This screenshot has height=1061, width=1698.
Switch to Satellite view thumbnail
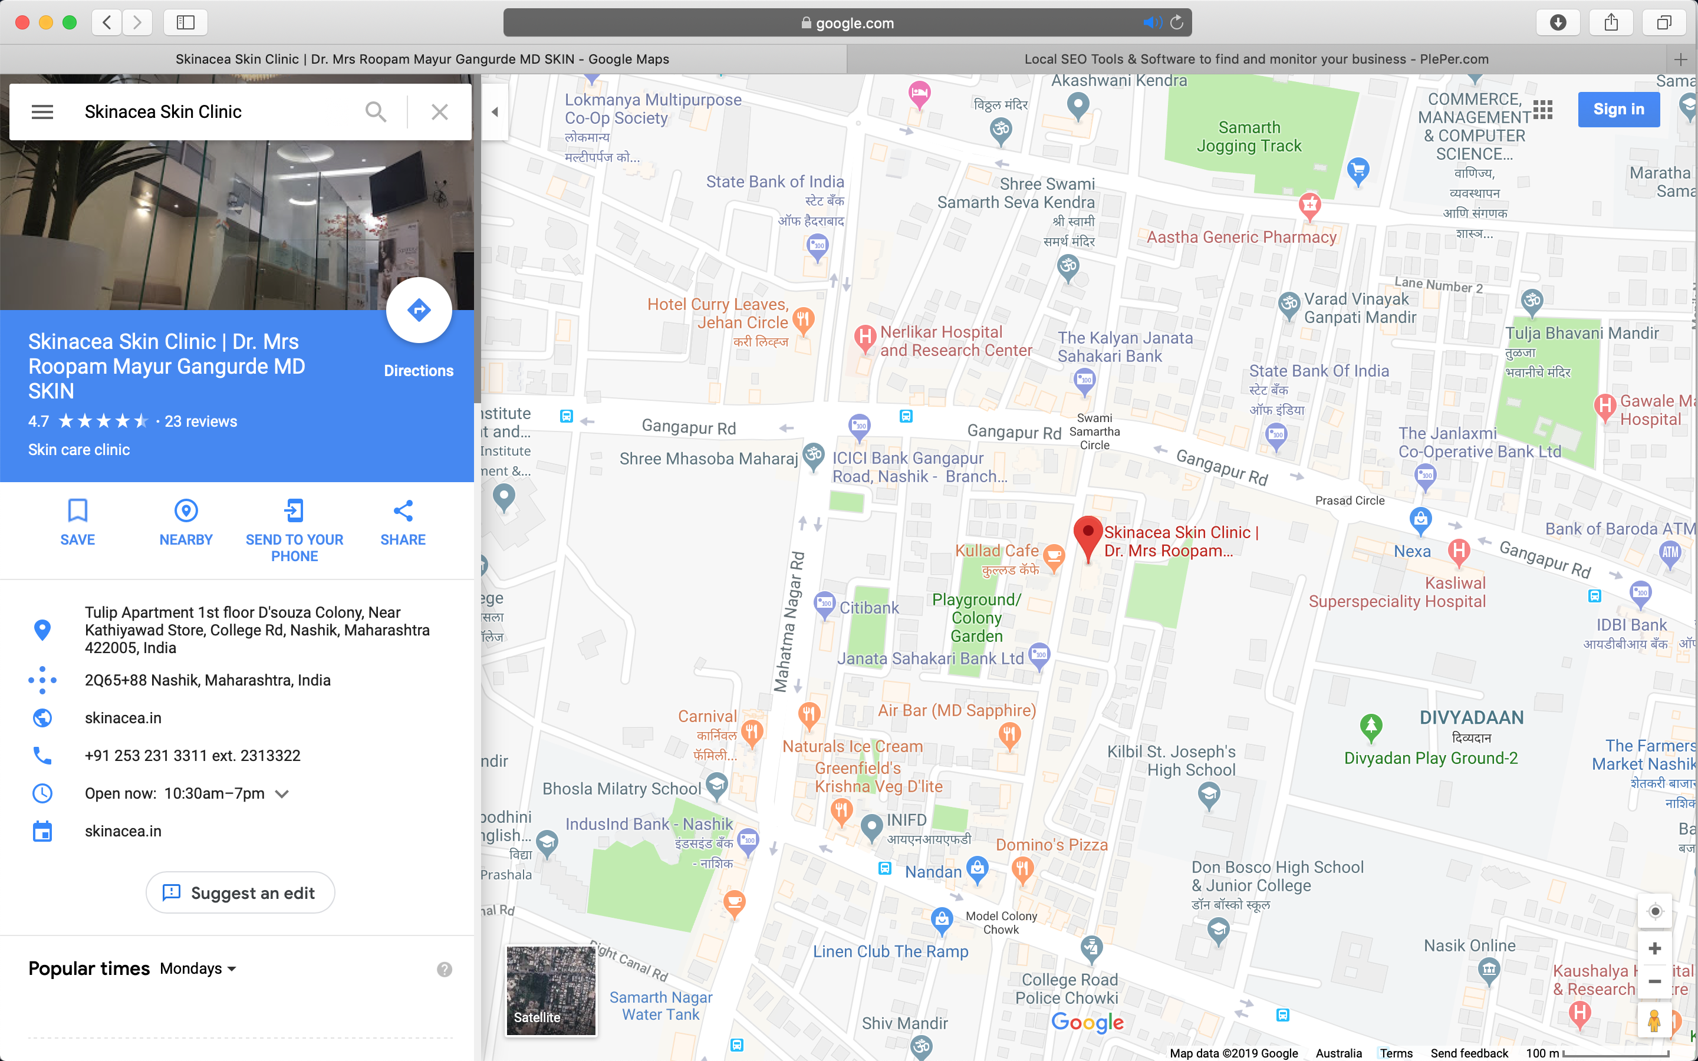click(x=551, y=990)
